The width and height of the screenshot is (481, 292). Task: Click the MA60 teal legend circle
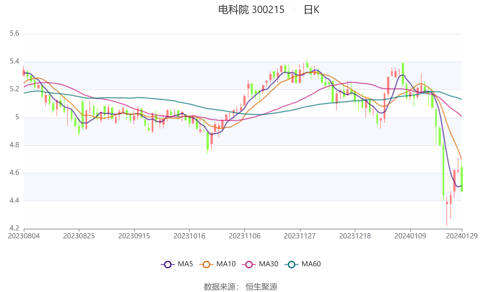click(291, 265)
